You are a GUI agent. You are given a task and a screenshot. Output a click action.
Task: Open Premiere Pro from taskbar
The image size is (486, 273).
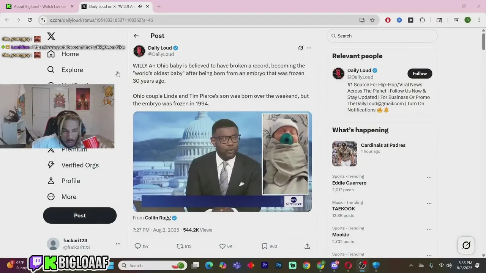pos(265,265)
